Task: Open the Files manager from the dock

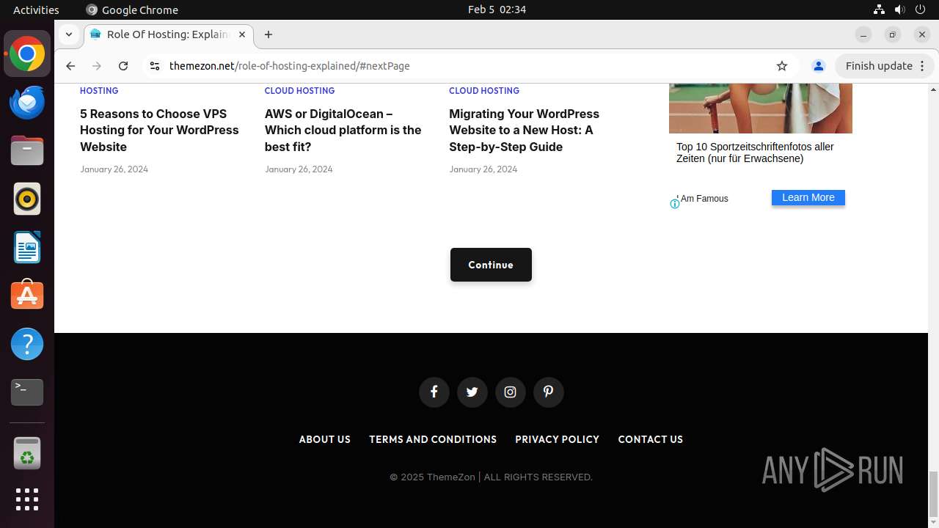Action: (x=27, y=151)
